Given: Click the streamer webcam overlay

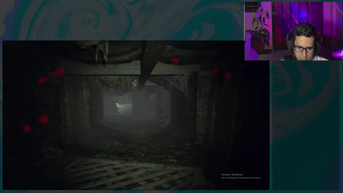Looking at the screenshot, I should [294, 31].
